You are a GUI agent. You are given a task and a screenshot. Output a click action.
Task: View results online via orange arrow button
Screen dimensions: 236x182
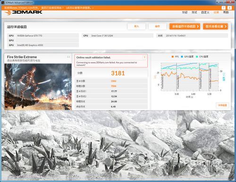215,26
